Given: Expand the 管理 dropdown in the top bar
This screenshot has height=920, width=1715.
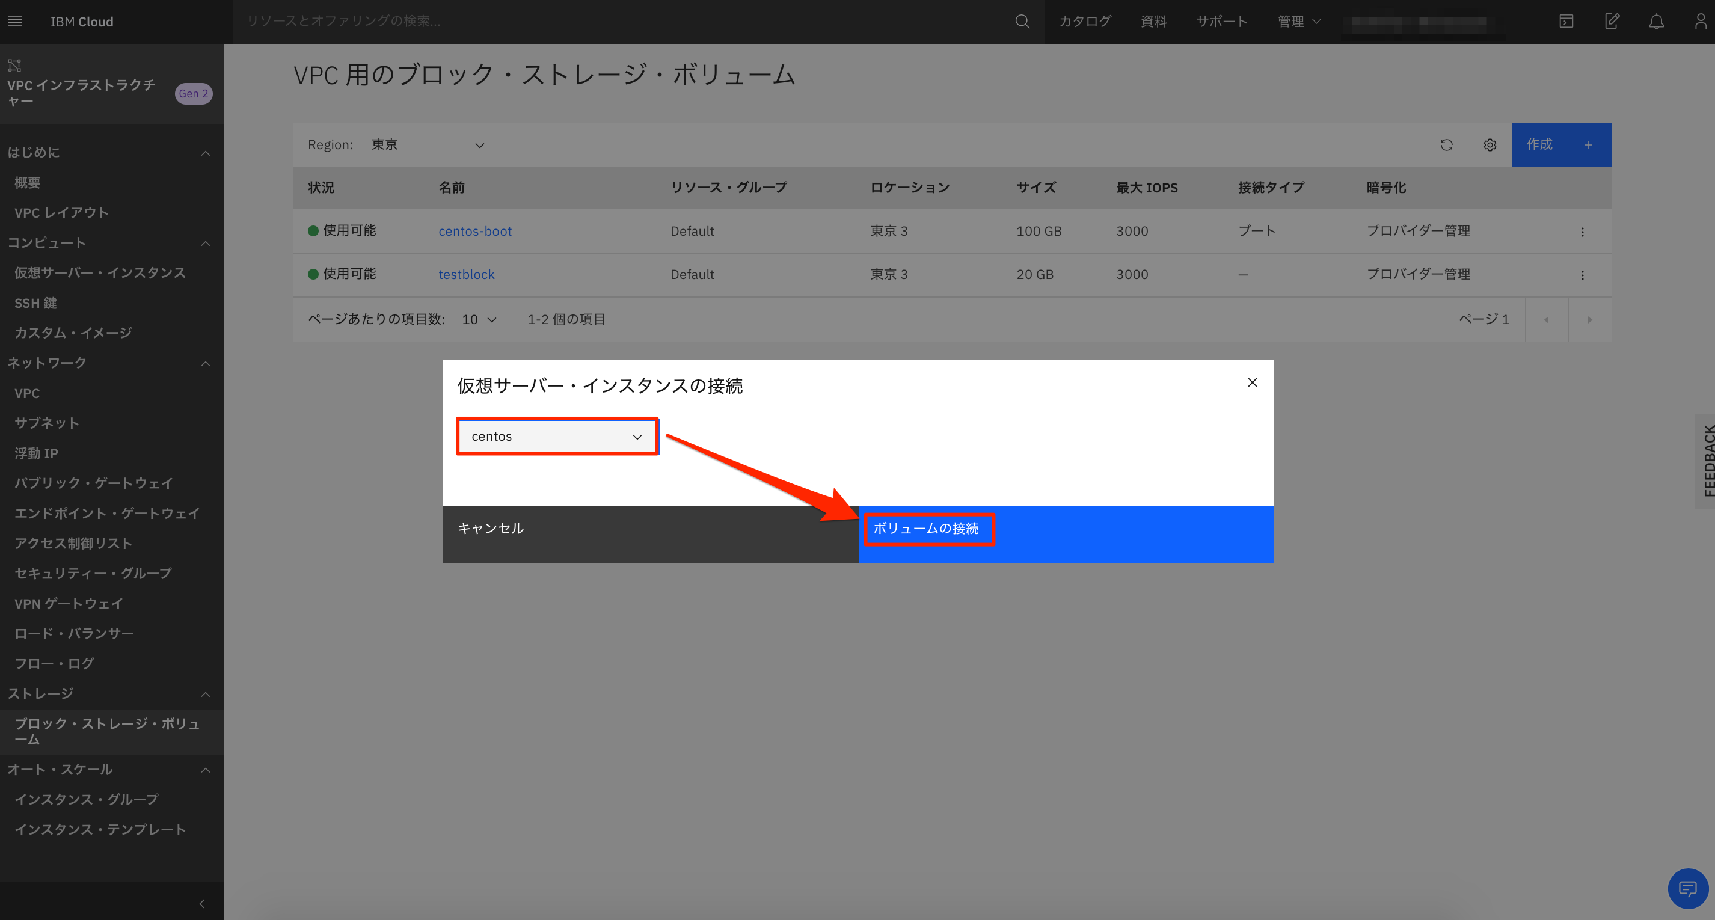Looking at the screenshot, I should 1297,20.
